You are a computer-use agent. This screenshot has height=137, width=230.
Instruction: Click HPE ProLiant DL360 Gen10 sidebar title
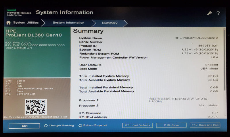coord(34,33)
